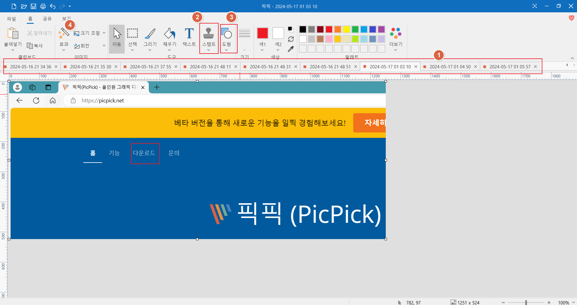Viewport: 577px width, 305px height.
Task: Expand the 회전 dropdown arrow
Action: point(104,46)
